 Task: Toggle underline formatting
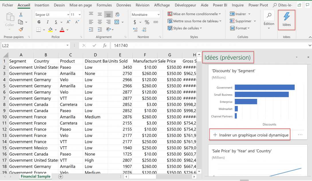click(56, 22)
